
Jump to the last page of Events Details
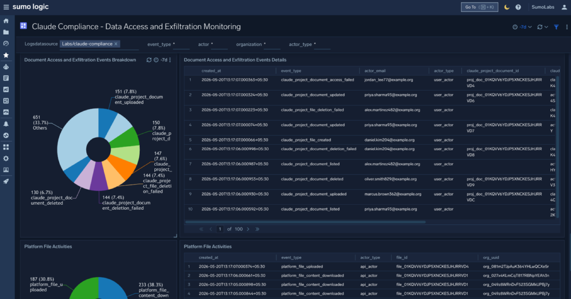point(257,229)
